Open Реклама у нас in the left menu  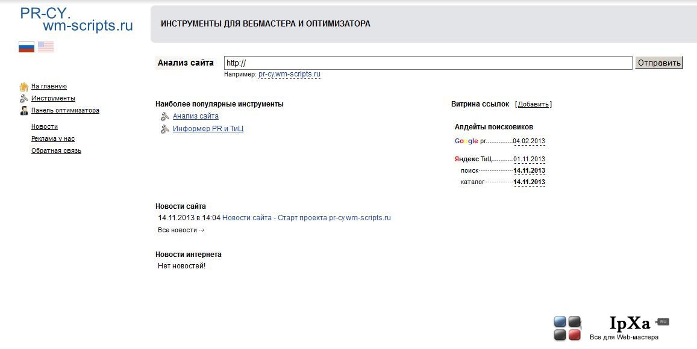pos(53,138)
